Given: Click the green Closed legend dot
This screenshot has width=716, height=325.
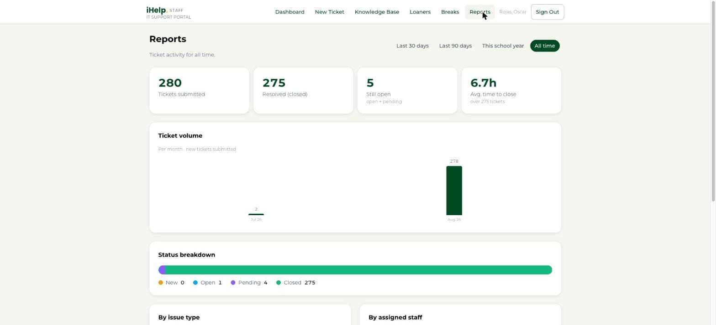Looking at the screenshot, I should click(x=279, y=283).
